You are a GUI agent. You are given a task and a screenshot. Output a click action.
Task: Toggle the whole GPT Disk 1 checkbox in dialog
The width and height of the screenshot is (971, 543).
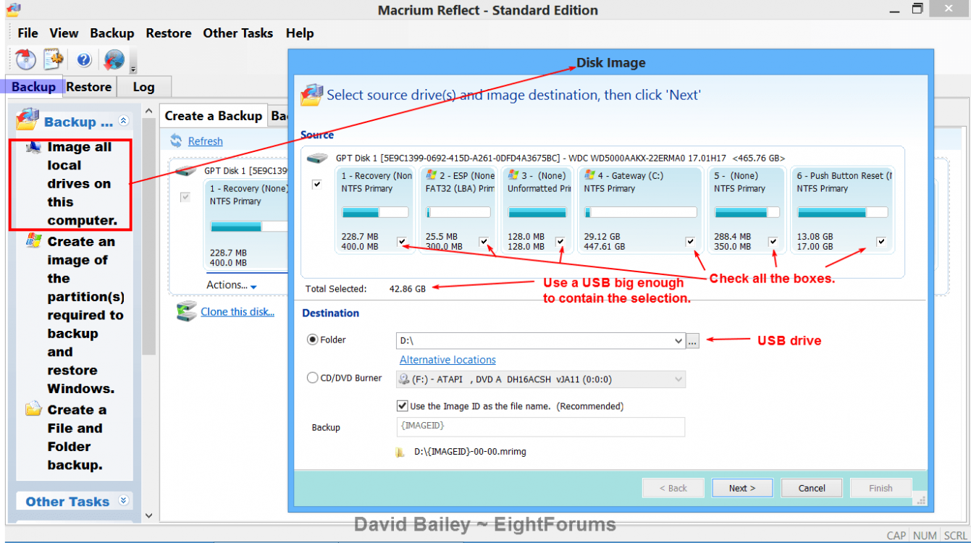coord(317,185)
